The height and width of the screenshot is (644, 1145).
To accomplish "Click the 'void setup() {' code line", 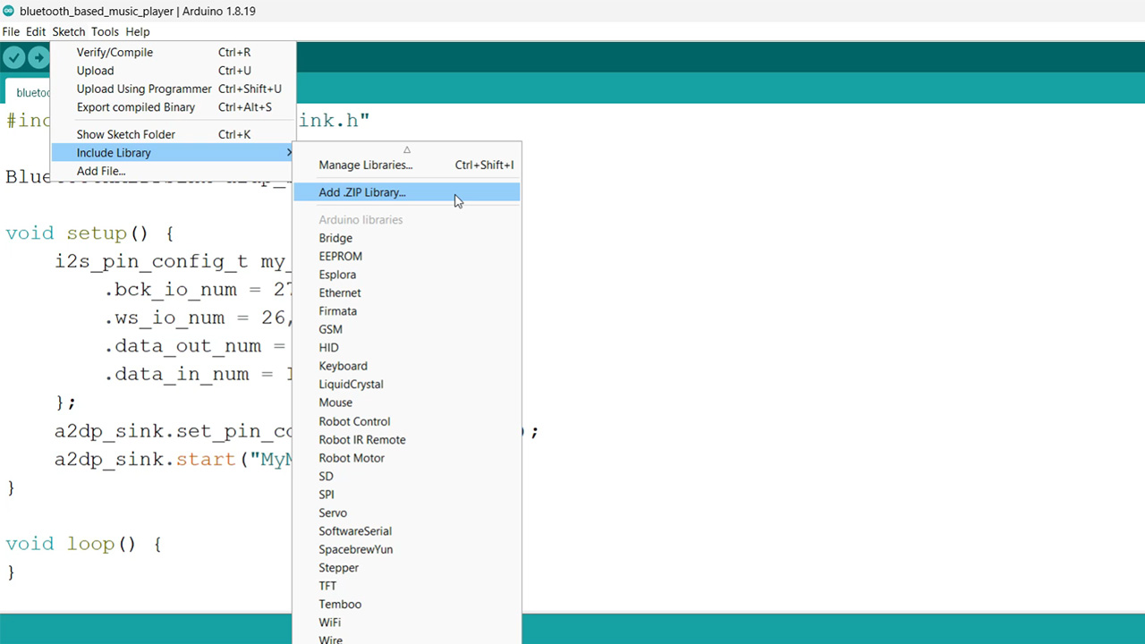I will pos(89,233).
